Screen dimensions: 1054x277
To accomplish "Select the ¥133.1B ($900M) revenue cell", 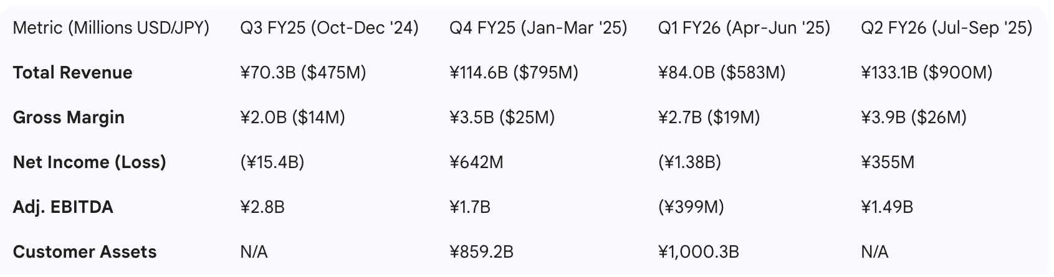I will (x=926, y=73).
